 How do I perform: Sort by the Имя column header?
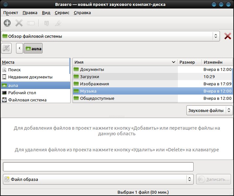coord(125,62)
